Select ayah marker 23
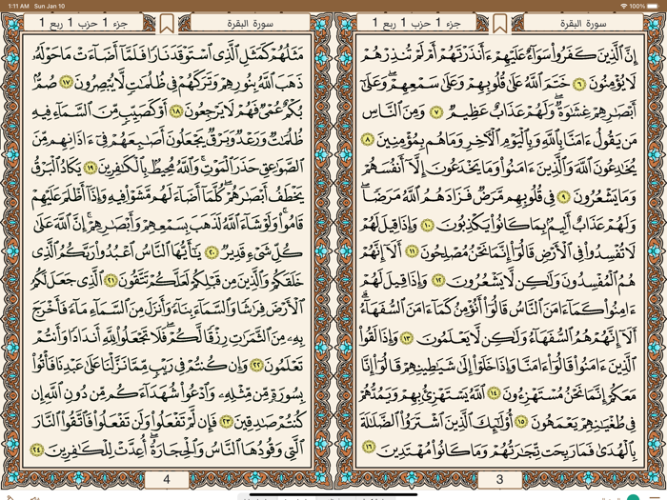Viewport: 667px width, 500px height. [x=226, y=421]
